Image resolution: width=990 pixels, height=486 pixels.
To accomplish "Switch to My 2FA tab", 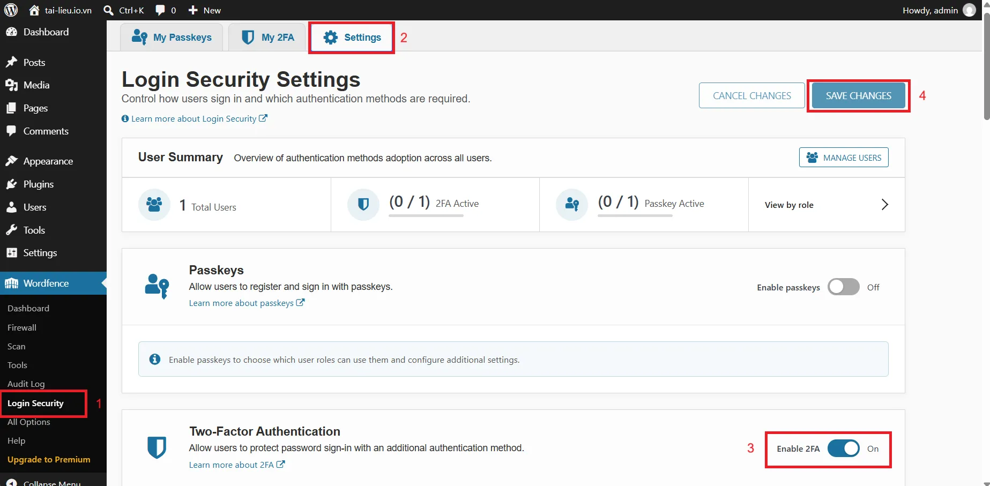I will (x=267, y=38).
